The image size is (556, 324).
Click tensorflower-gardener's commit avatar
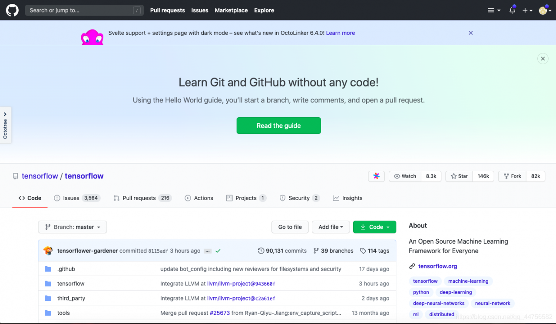click(x=48, y=251)
